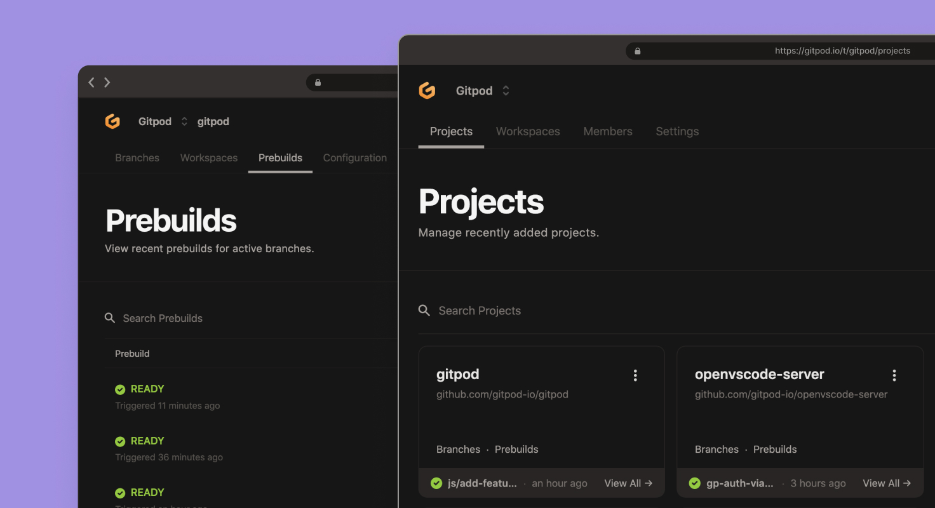Screen dimensions: 935x508
Task: Click the search magnifier in Search Prebuilds
Action: 110,317
